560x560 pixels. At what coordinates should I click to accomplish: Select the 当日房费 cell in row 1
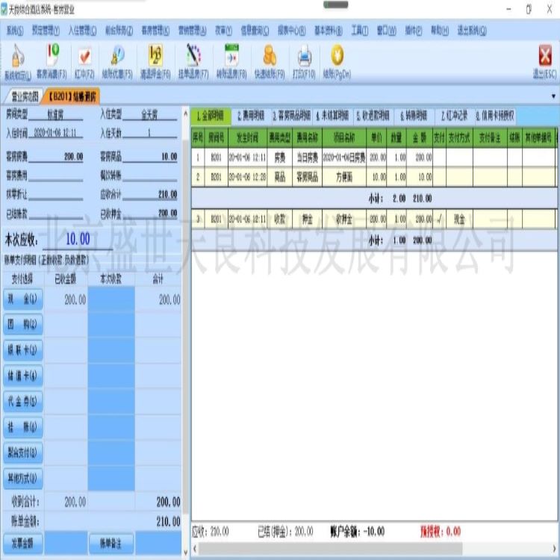tap(307, 158)
